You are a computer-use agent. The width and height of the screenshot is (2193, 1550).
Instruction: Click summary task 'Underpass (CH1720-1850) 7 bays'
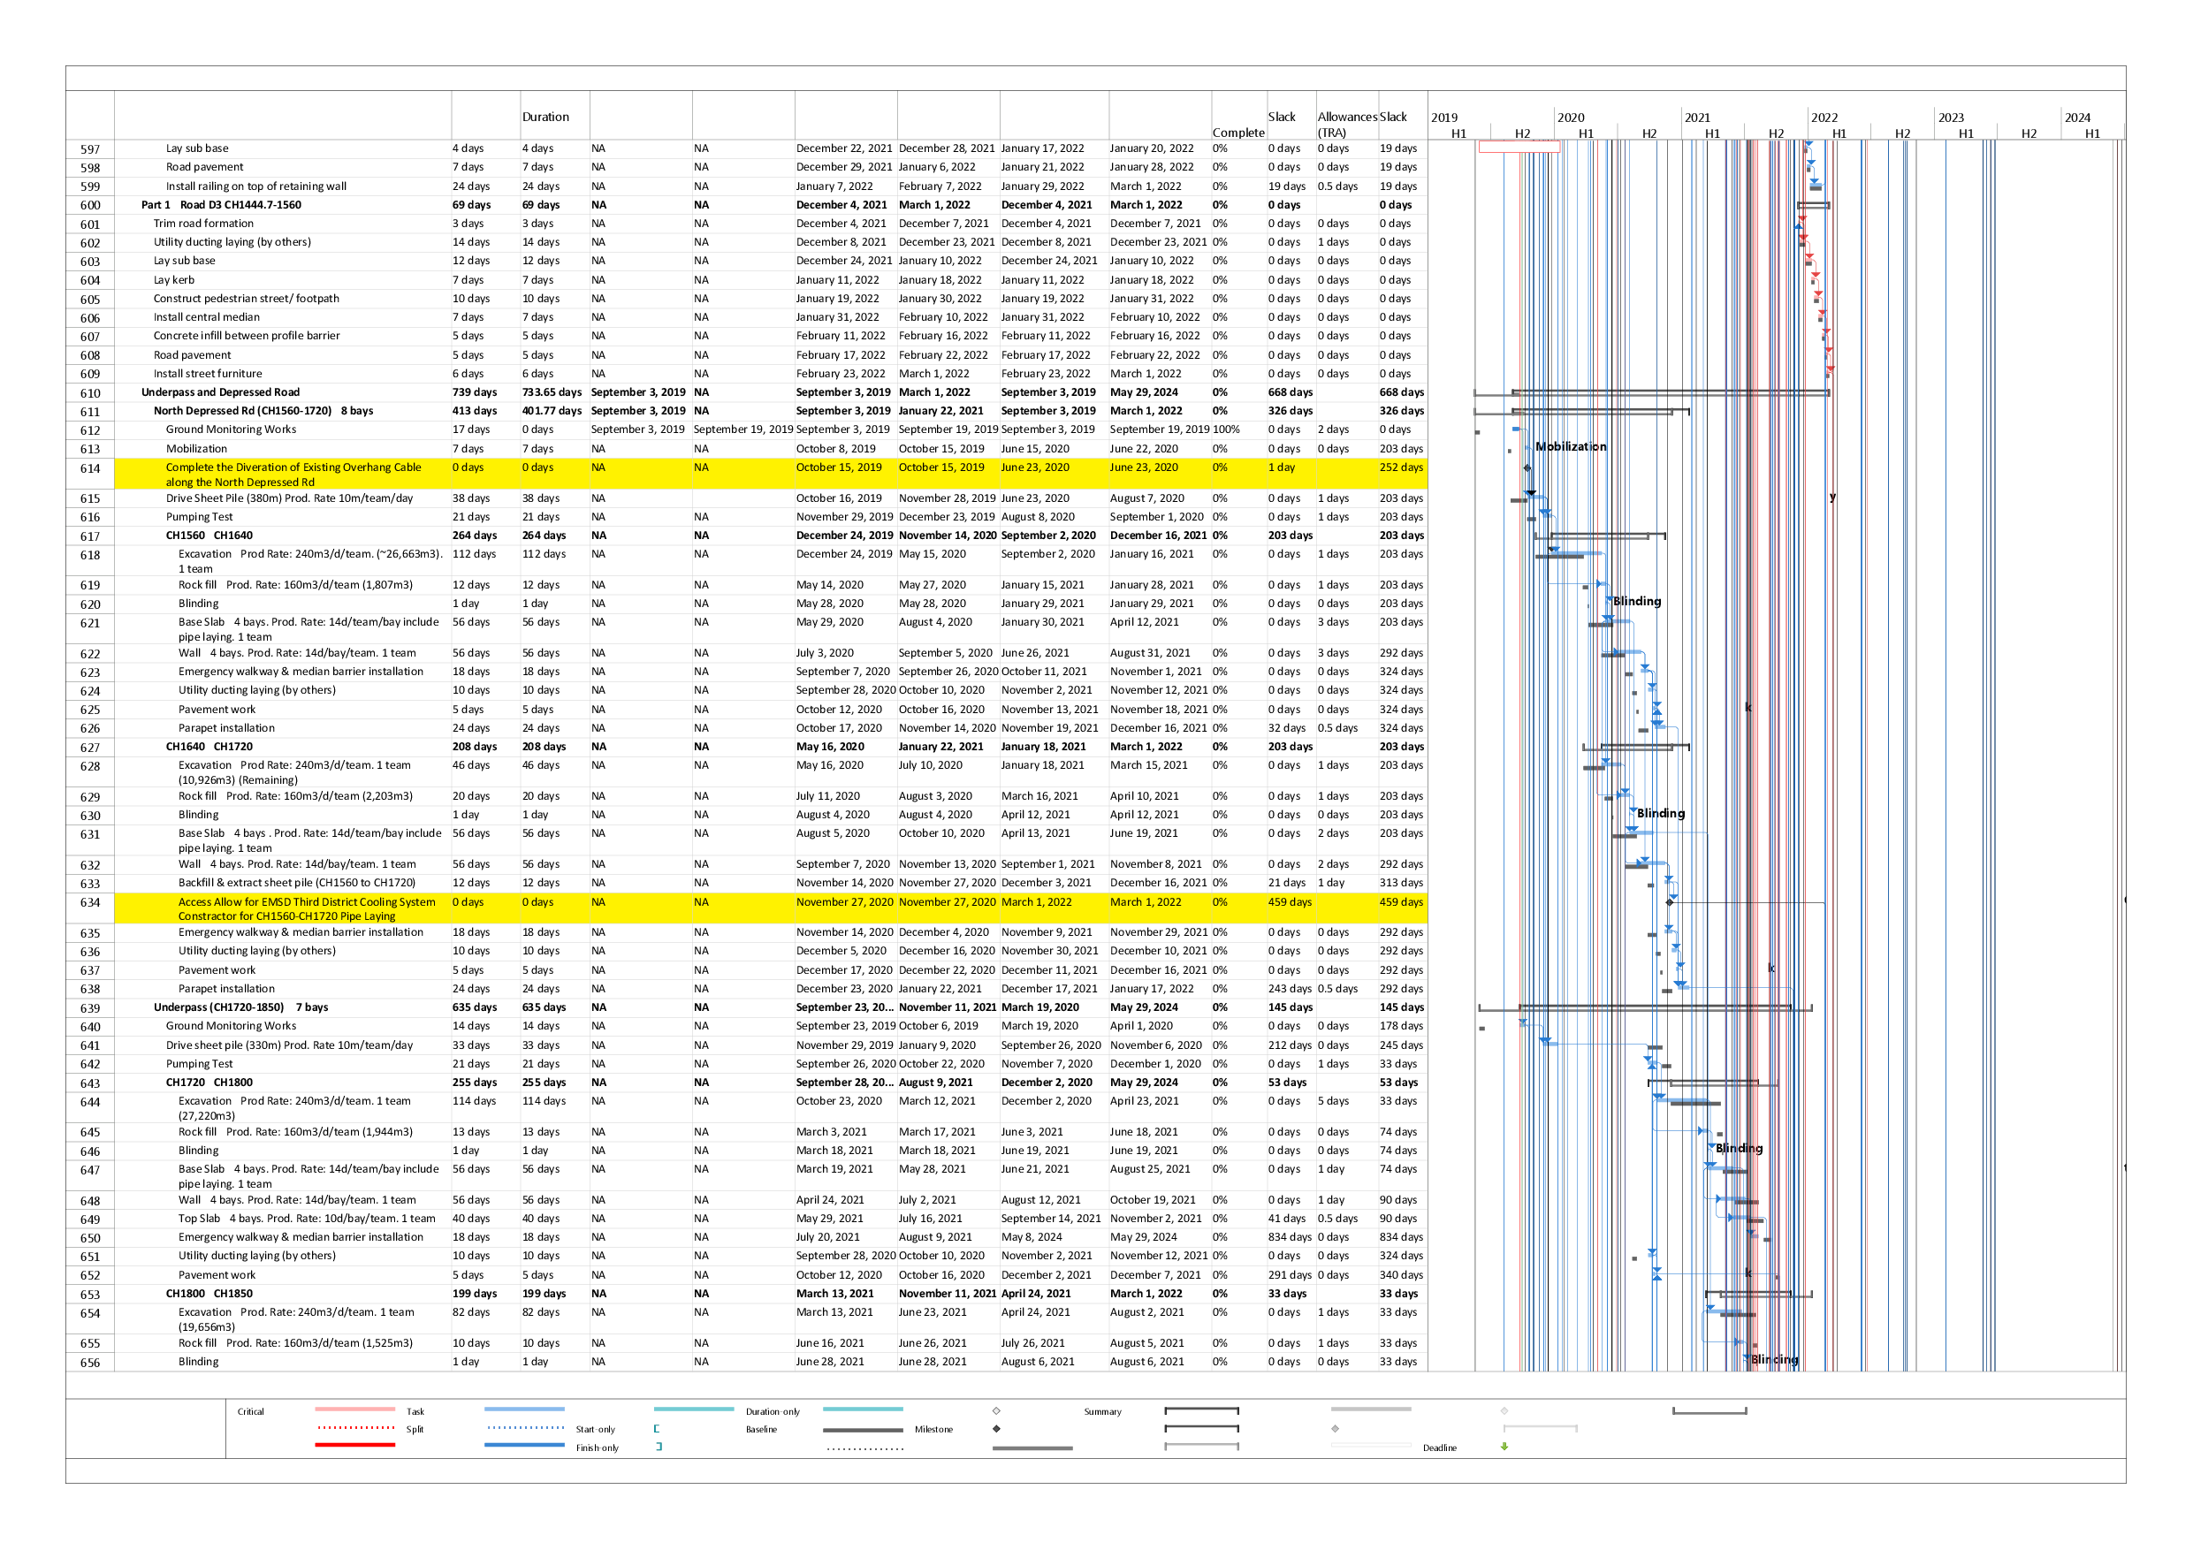[x=240, y=1007]
